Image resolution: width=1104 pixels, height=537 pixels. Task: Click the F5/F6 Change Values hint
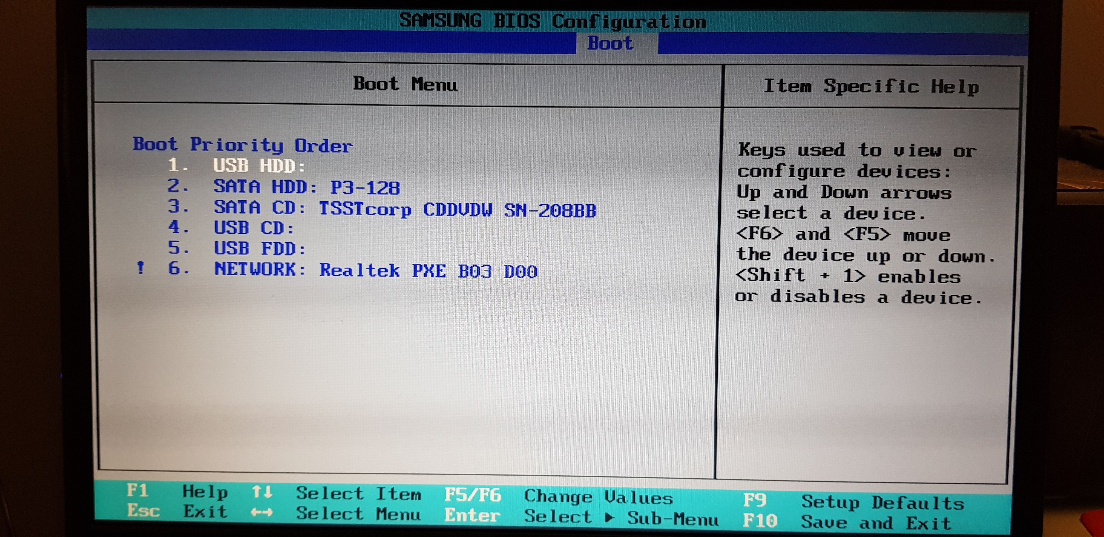558,497
